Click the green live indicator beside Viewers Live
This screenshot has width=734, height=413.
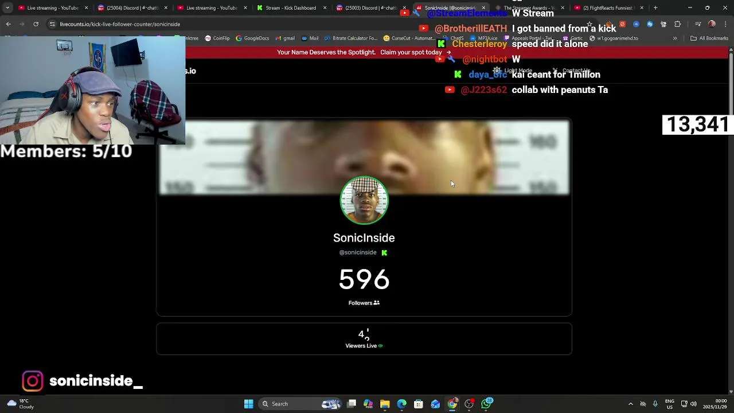point(380,346)
